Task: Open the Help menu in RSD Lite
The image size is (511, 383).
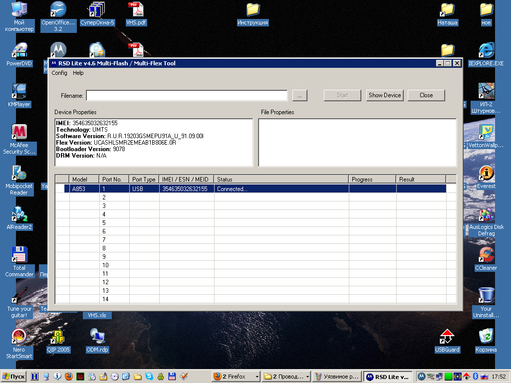Action: coord(78,73)
